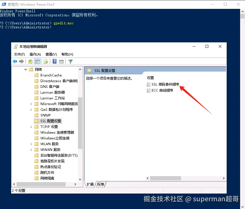Select the ECC 曲线顺序 setting
The image size is (245, 209).
[x=162, y=90]
